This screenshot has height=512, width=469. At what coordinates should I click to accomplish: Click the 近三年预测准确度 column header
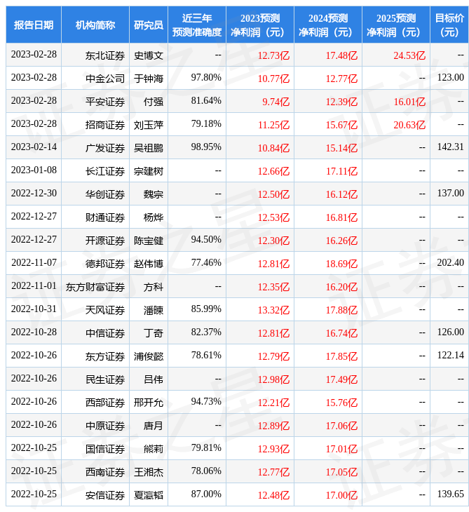(197, 25)
